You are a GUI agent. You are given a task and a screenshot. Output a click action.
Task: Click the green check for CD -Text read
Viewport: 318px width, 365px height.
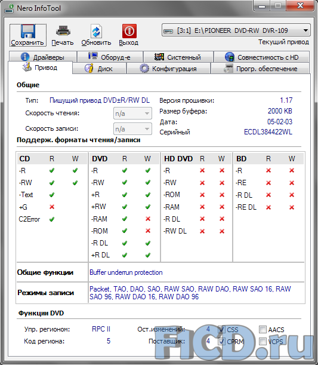[x=52, y=195]
